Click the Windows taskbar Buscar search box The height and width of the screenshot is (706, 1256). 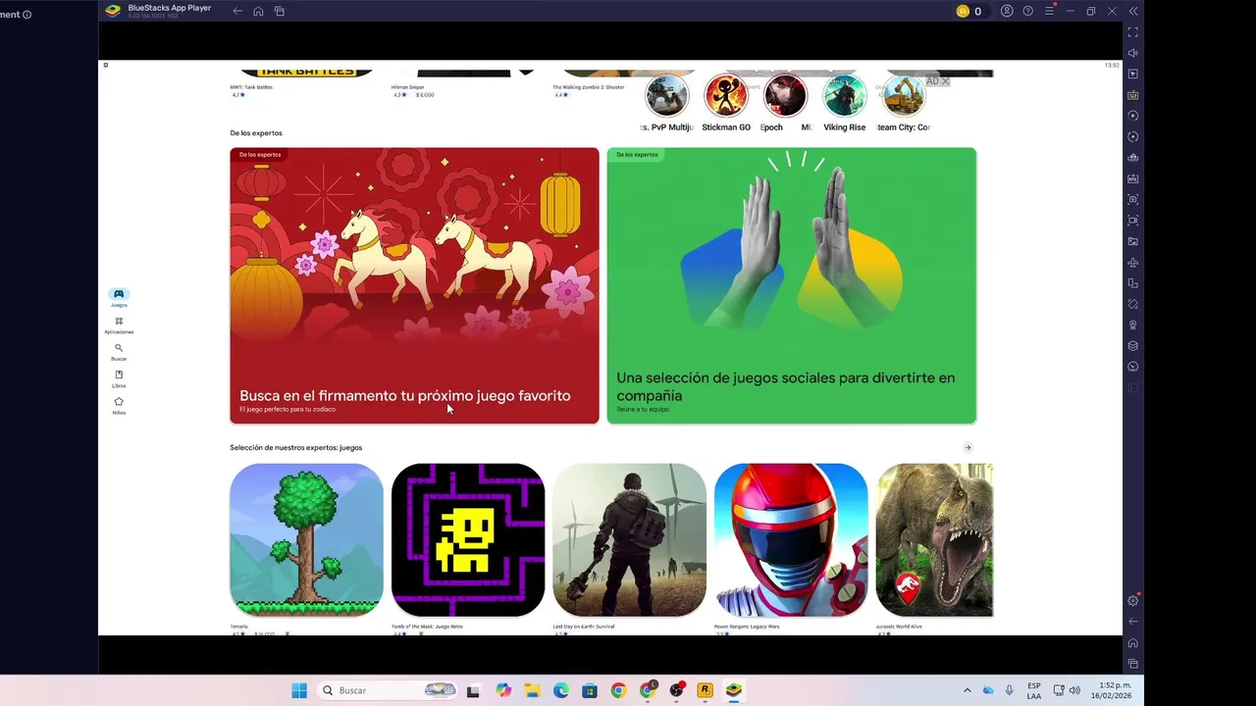click(389, 690)
